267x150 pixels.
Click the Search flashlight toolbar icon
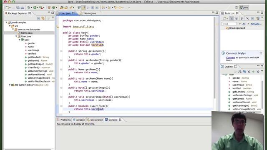pos(71,7)
